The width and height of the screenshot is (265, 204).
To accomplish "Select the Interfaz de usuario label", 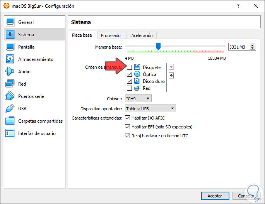I will [x=37, y=133].
